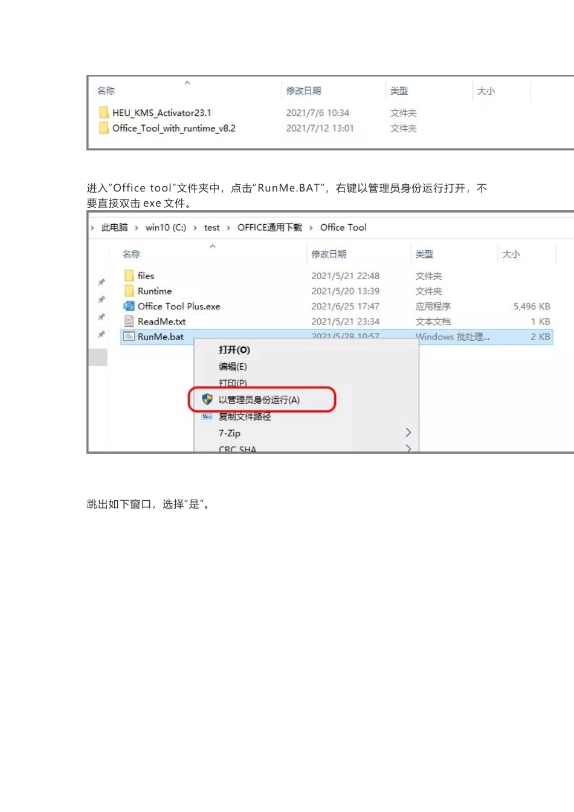Open Office Tool Plus.exe application icon
The width and height of the screenshot is (574, 812).
127,306
